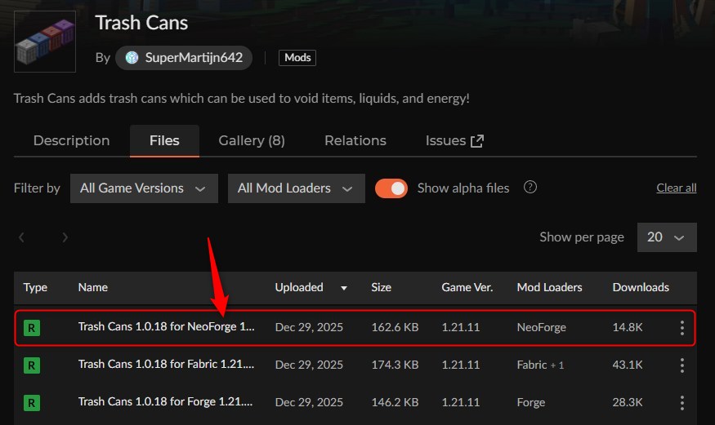Image resolution: width=715 pixels, height=425 pixels.
Task: Open Trash Cans 1.0.18 for Fabric file
Action: coord(167,365)
